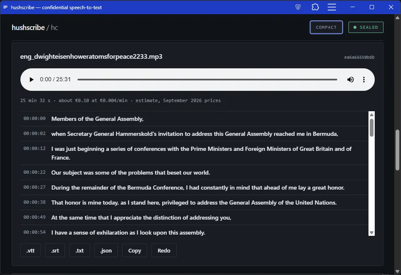Open the browser extensions puzzle icon

pos(315,7)
